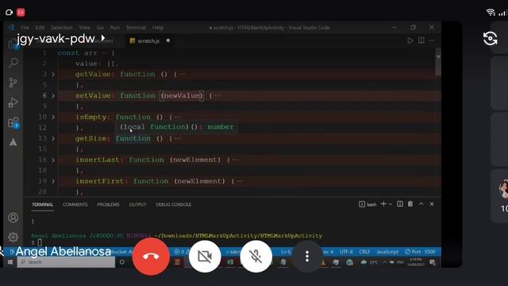
Task: Click the unsaved dot on scratch.js tab
Action: tap(168, 41)
